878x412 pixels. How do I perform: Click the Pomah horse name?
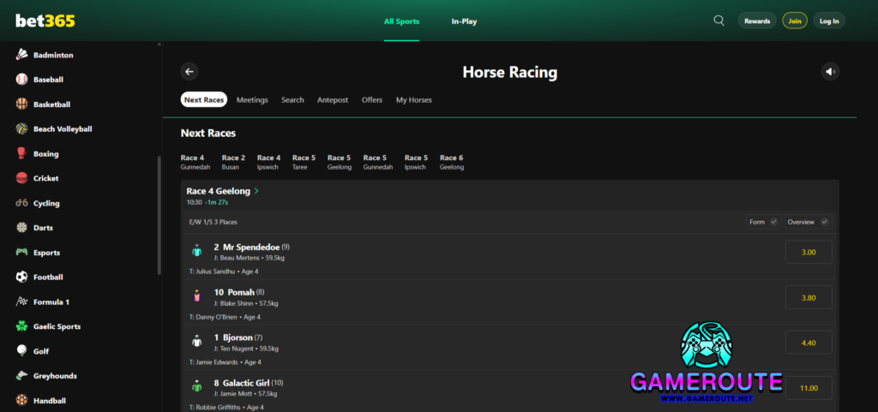coord(241,292)
